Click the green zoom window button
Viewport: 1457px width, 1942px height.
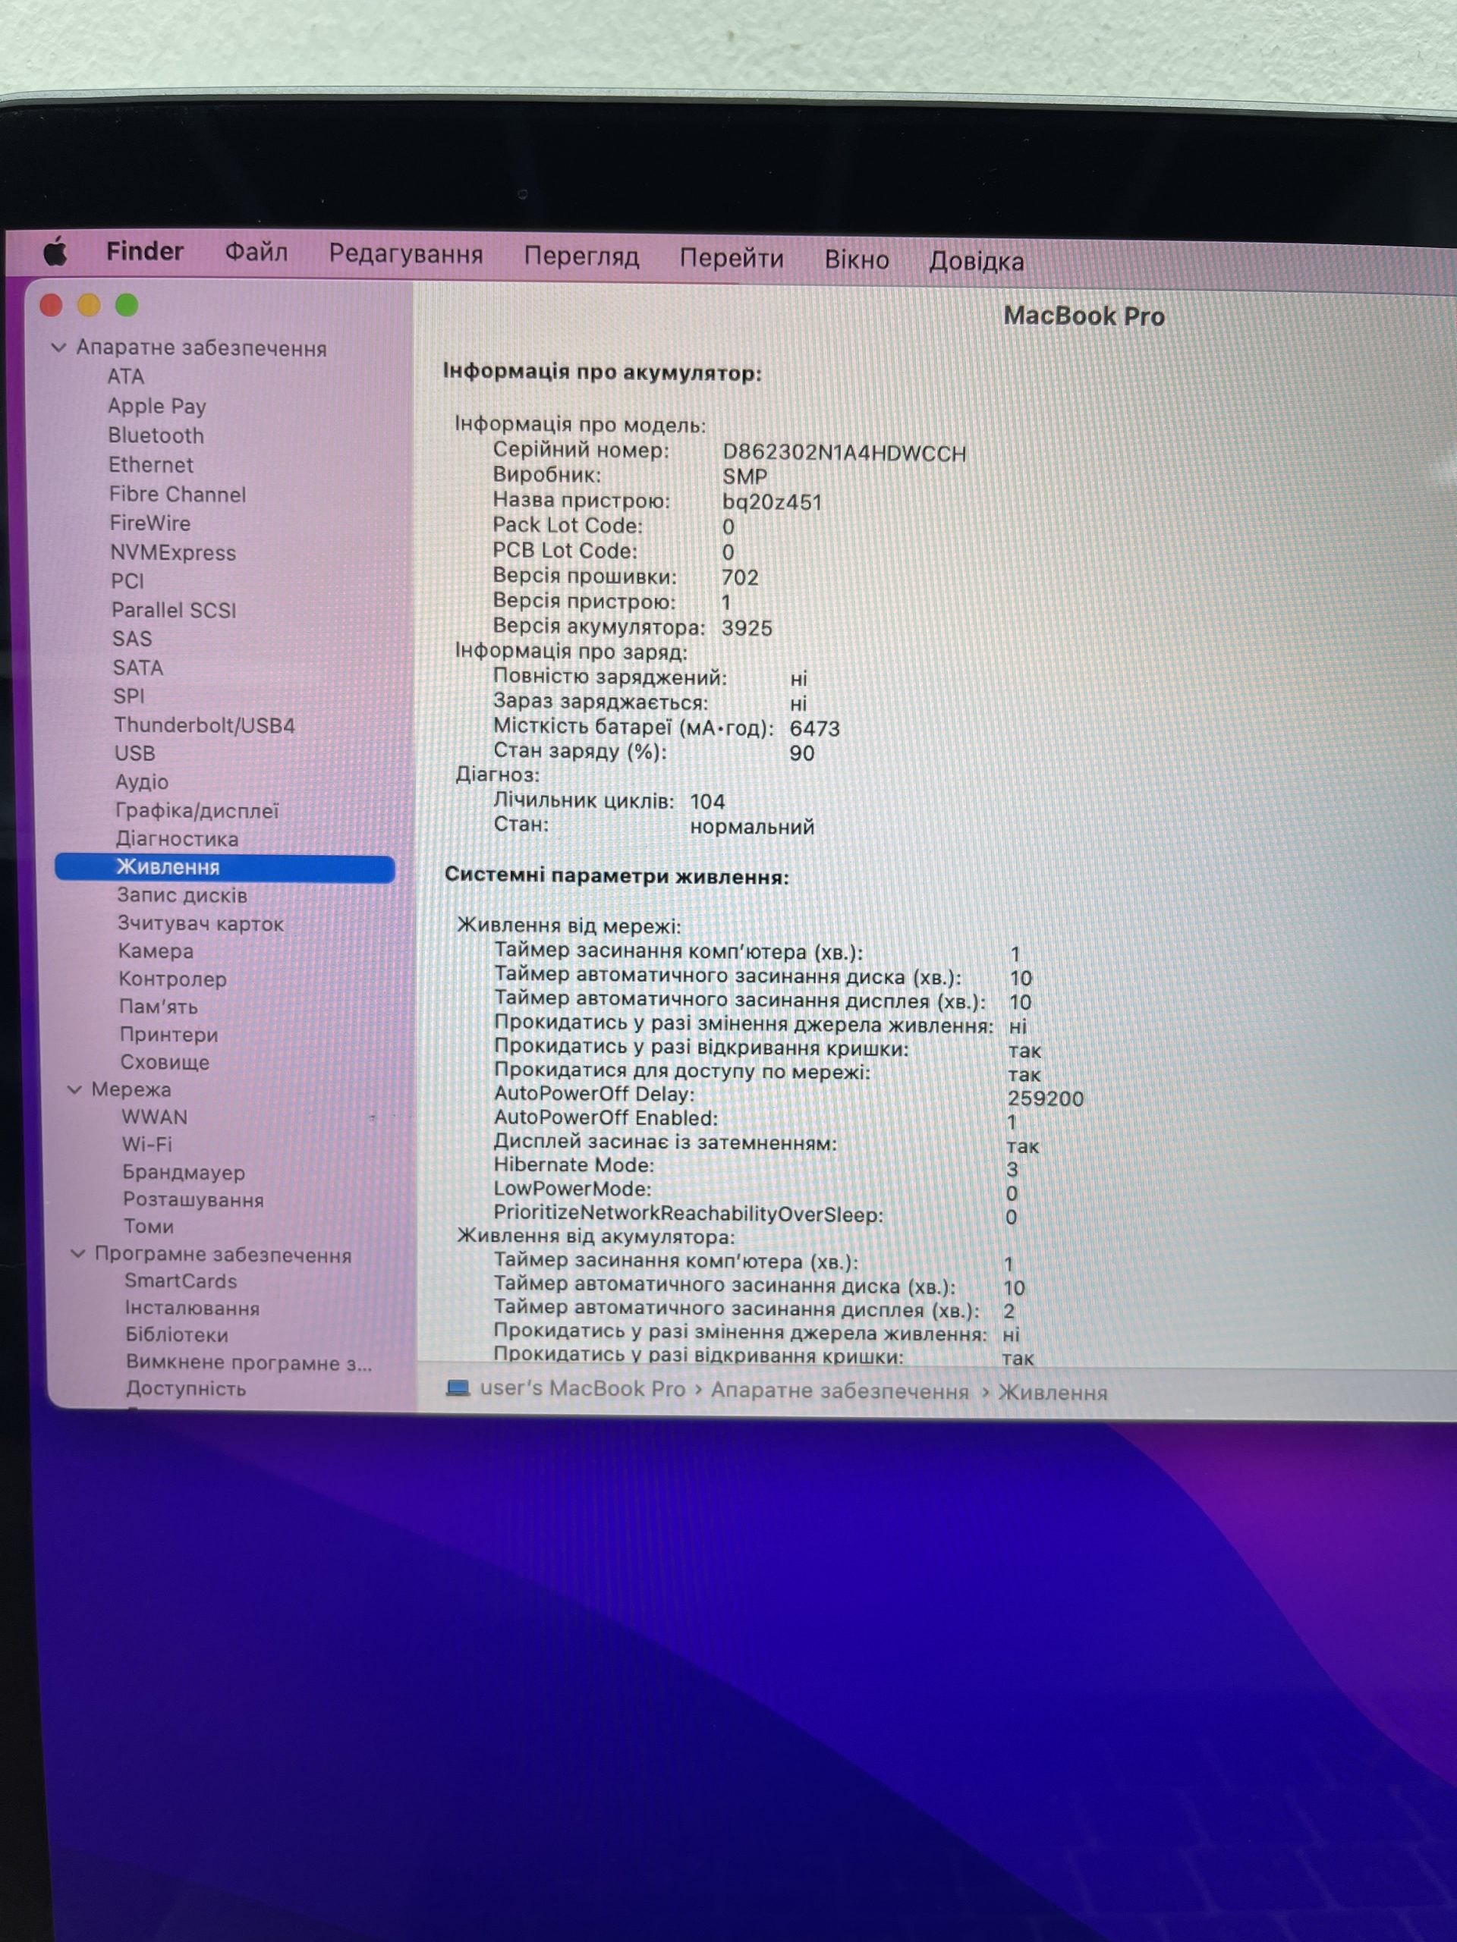[x=127, y=306]
